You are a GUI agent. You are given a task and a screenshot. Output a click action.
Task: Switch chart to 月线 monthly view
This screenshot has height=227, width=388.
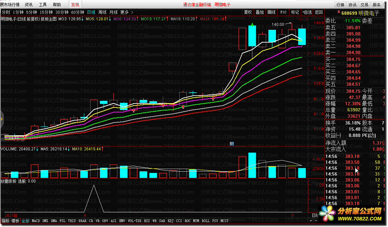pos(113,12)
